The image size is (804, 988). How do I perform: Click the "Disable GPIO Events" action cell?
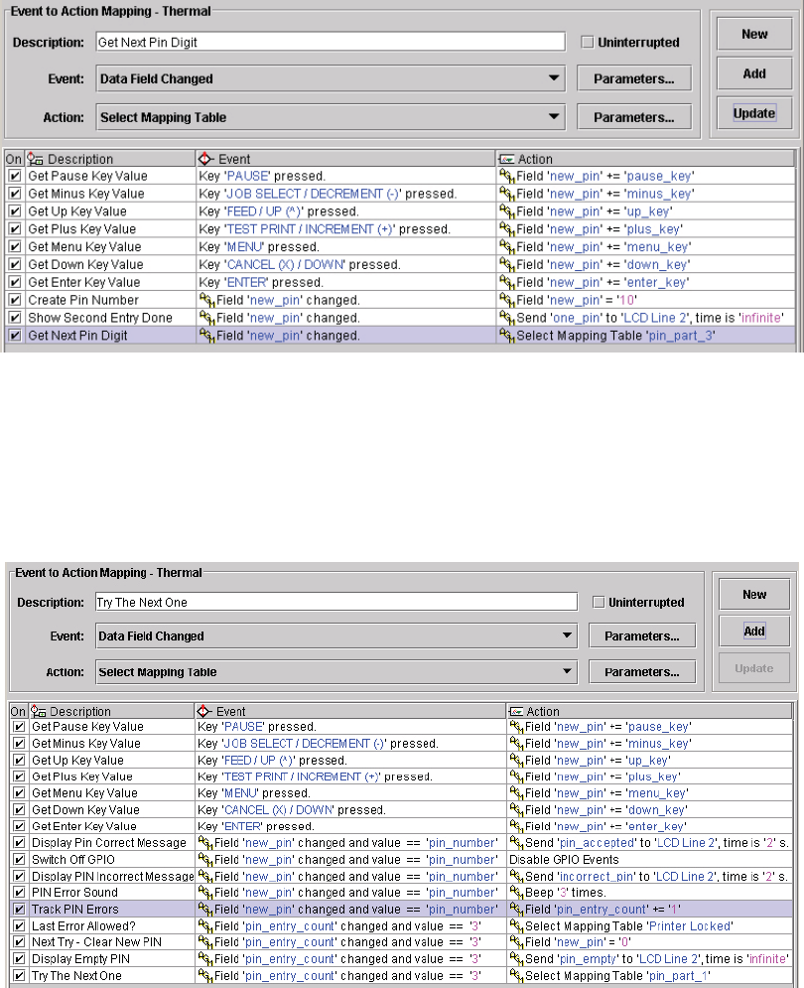pos(649,860)
